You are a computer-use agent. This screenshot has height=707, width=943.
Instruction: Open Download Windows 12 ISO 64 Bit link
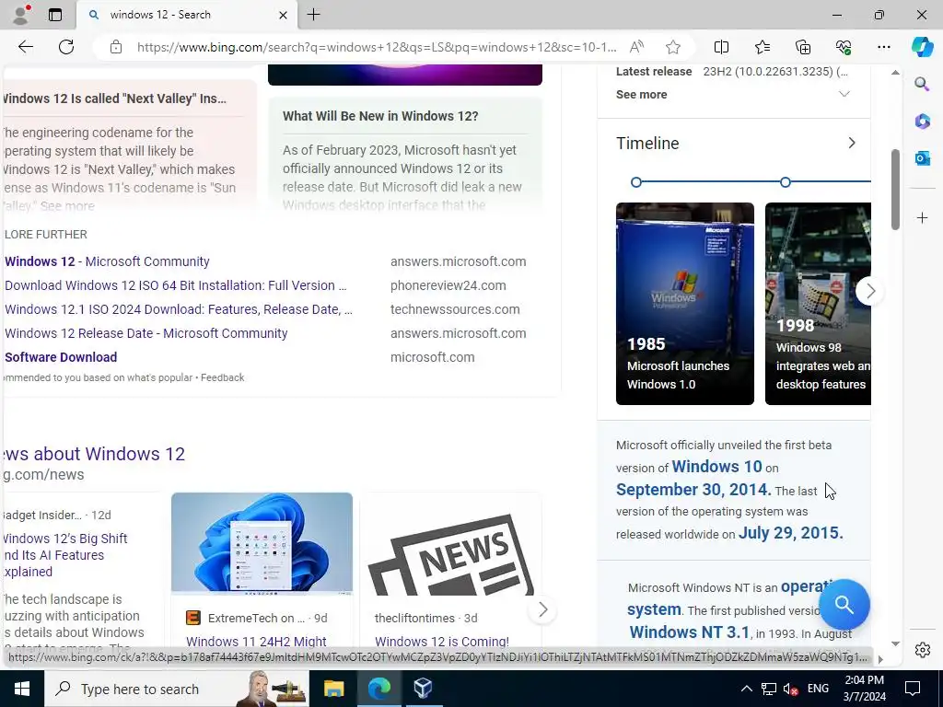(176, 285)
